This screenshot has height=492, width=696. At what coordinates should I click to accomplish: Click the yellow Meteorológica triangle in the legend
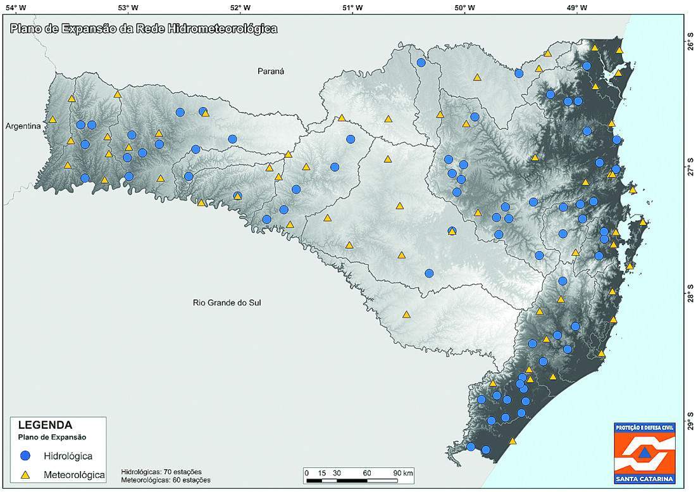(25, 474)
